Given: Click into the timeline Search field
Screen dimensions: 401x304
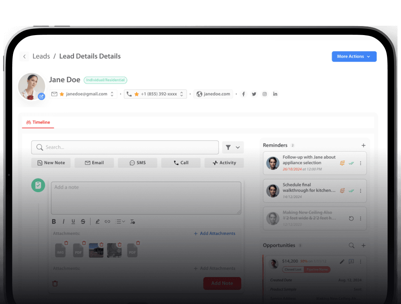Looking at the screenshot, I should (x=125, y=147).
